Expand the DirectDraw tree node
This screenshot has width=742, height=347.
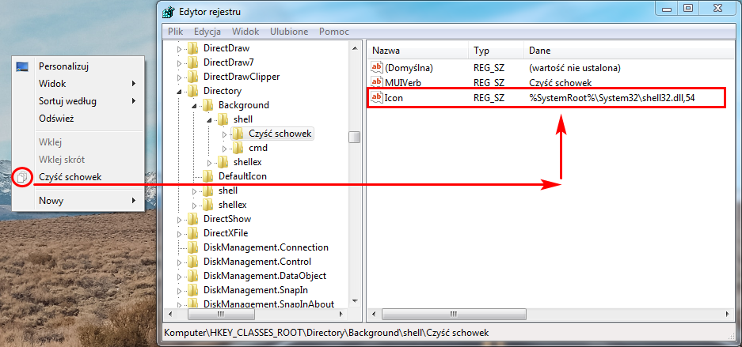coord(179,49)
